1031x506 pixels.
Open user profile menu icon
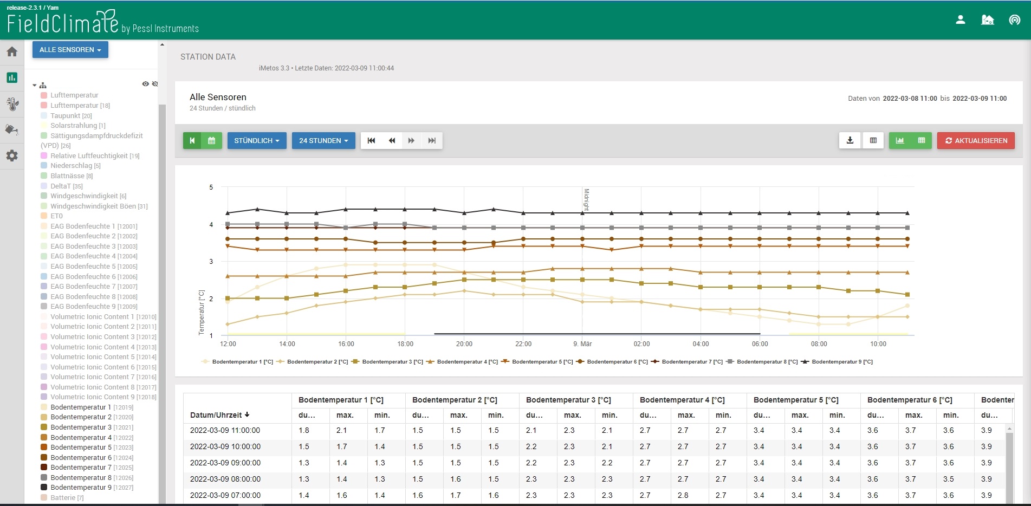(x=960, y=20)
